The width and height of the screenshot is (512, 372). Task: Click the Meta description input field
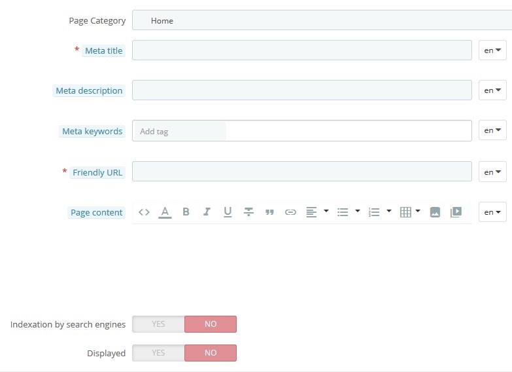click(302, 90)
